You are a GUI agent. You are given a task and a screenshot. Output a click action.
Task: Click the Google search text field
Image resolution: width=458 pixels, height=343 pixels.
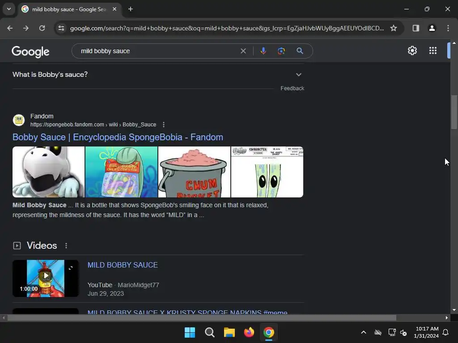(x=158, y=51)
